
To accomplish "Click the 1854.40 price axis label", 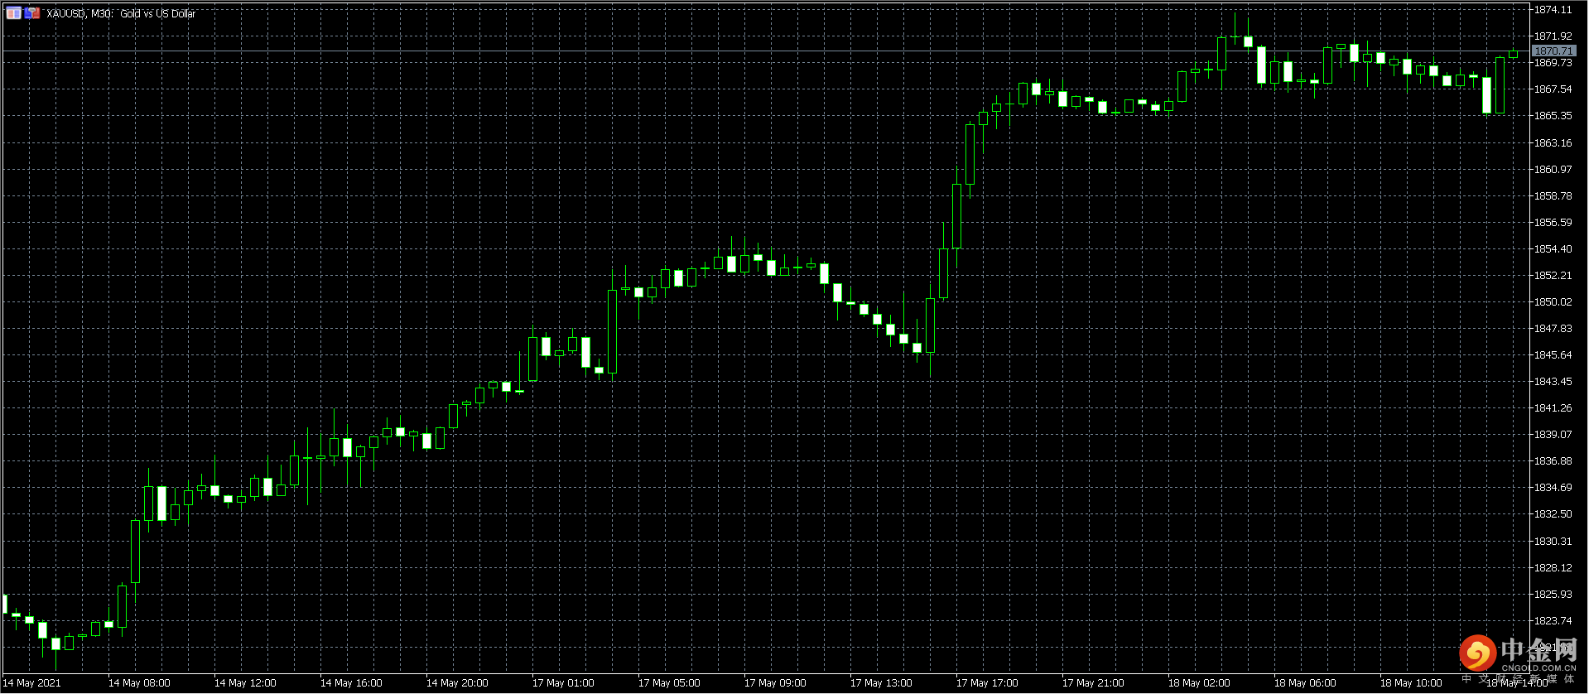I will pyautogui.click(x=1553, y=249).
